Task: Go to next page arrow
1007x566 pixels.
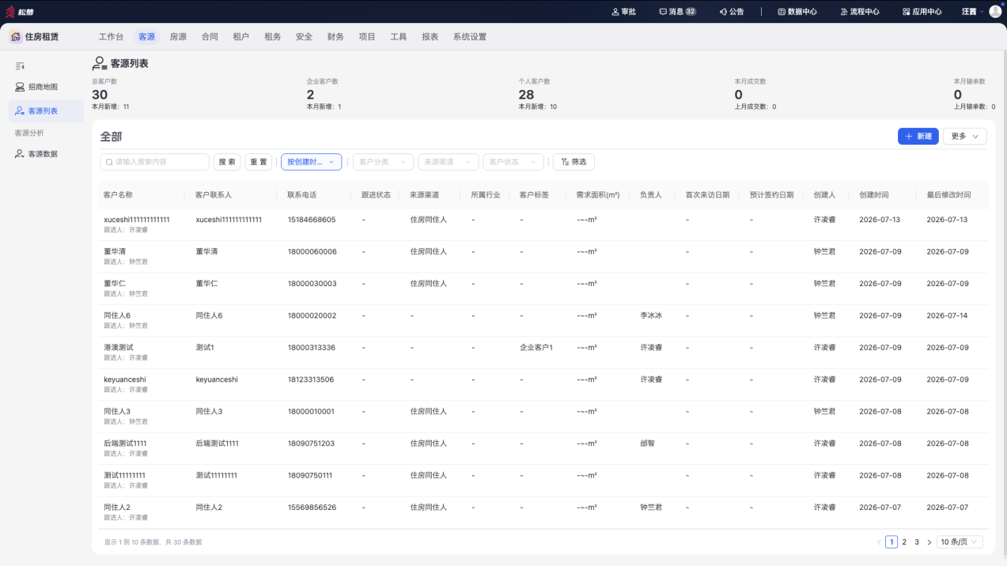Action: pos(929,542)
